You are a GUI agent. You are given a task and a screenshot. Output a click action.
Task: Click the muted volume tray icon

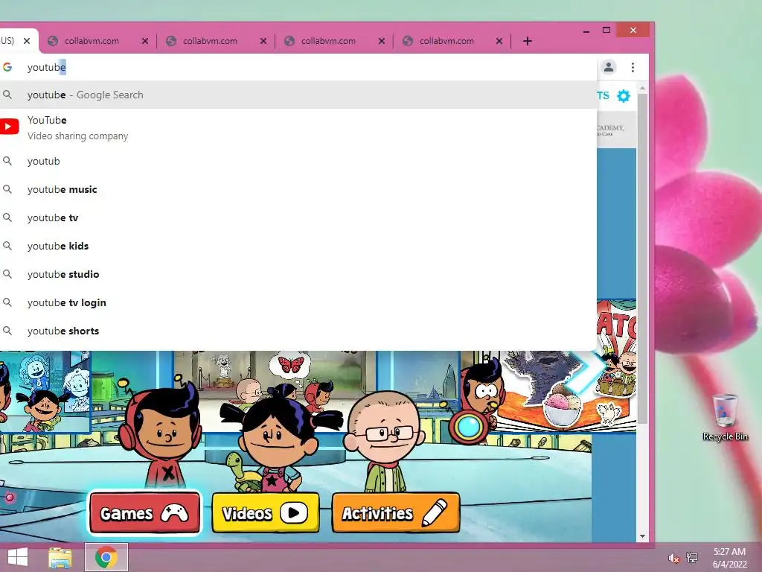[673, 558]
